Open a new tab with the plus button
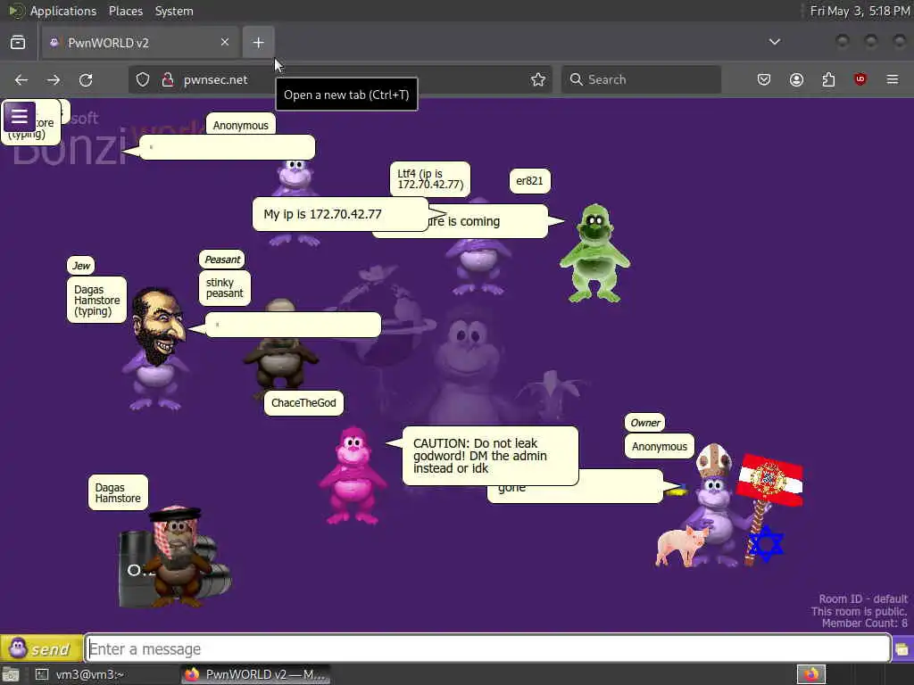The width and height of the screenshot is (914, 685). pyautogui.click(x=258, y=43)
